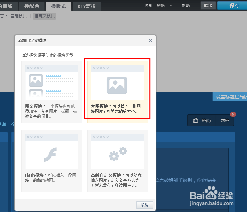Click the 取消 button in the dialog
The height and width of the screenshot is (212, 247).
[x=144, y=205]
